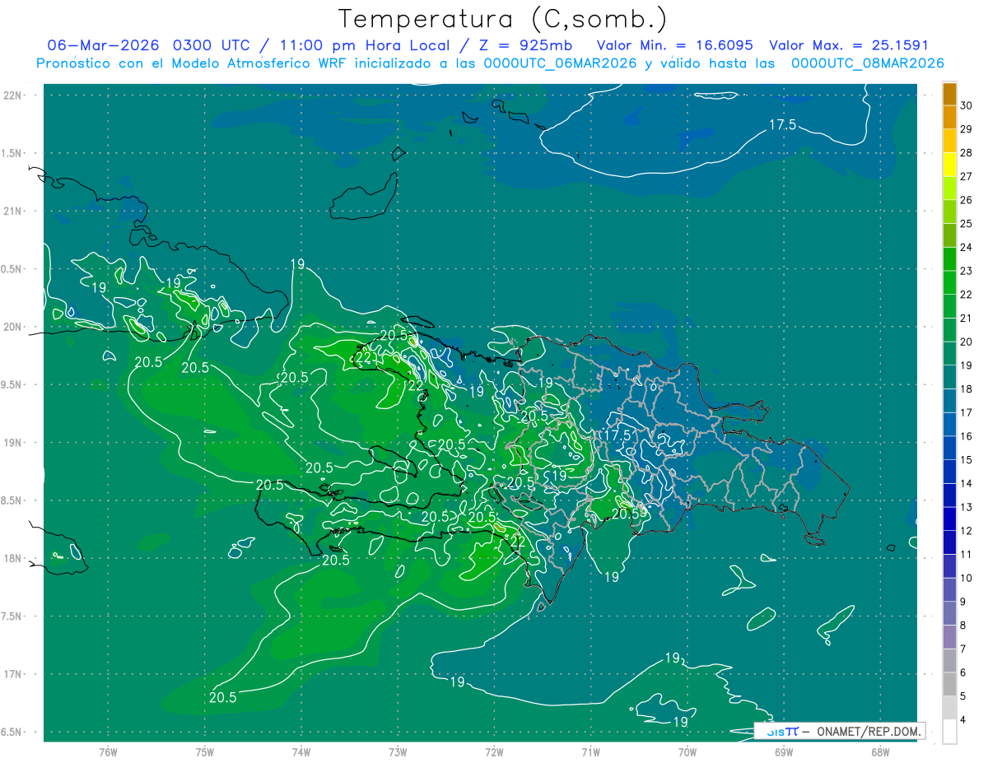Click the color bar label "4"
Viewport: 988px width, 763px height.
pos(963,721)
